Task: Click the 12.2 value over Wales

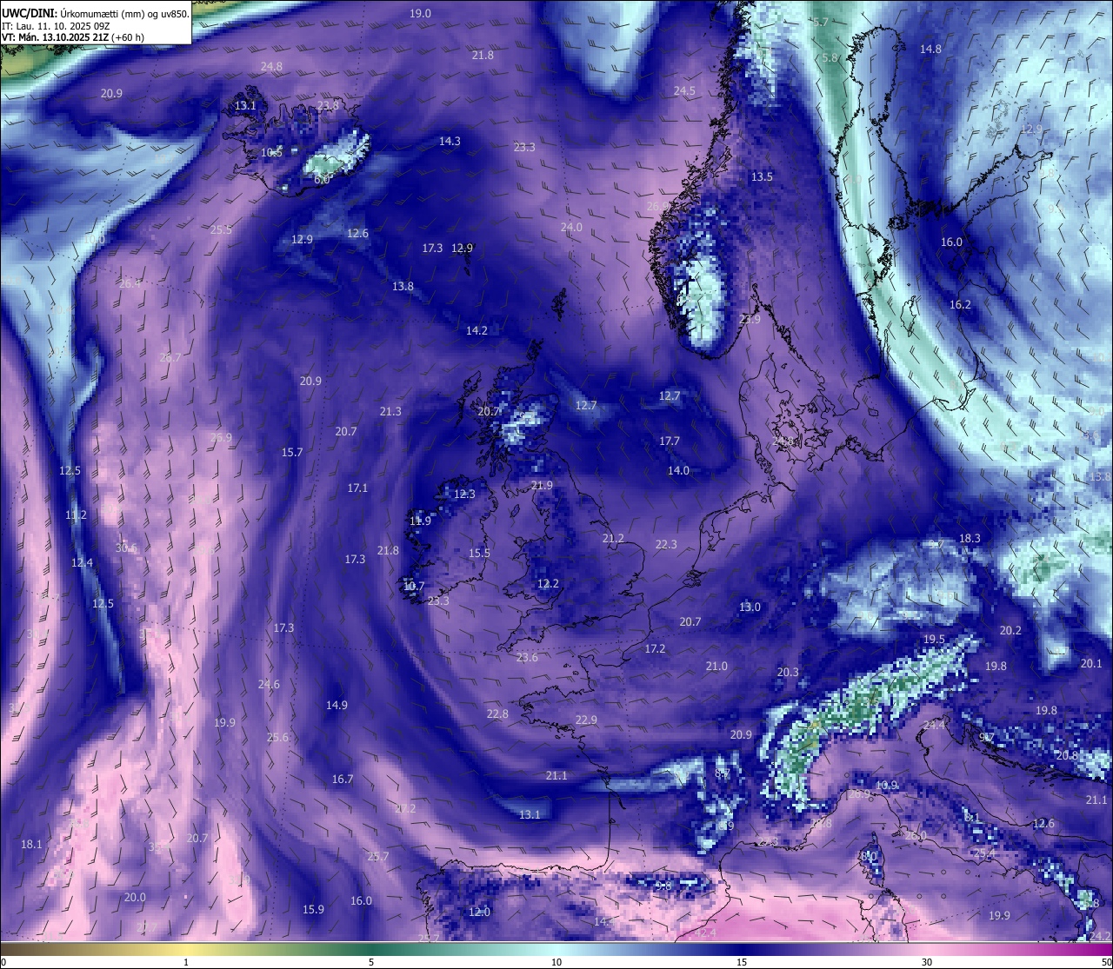Action: click(548, 583)
